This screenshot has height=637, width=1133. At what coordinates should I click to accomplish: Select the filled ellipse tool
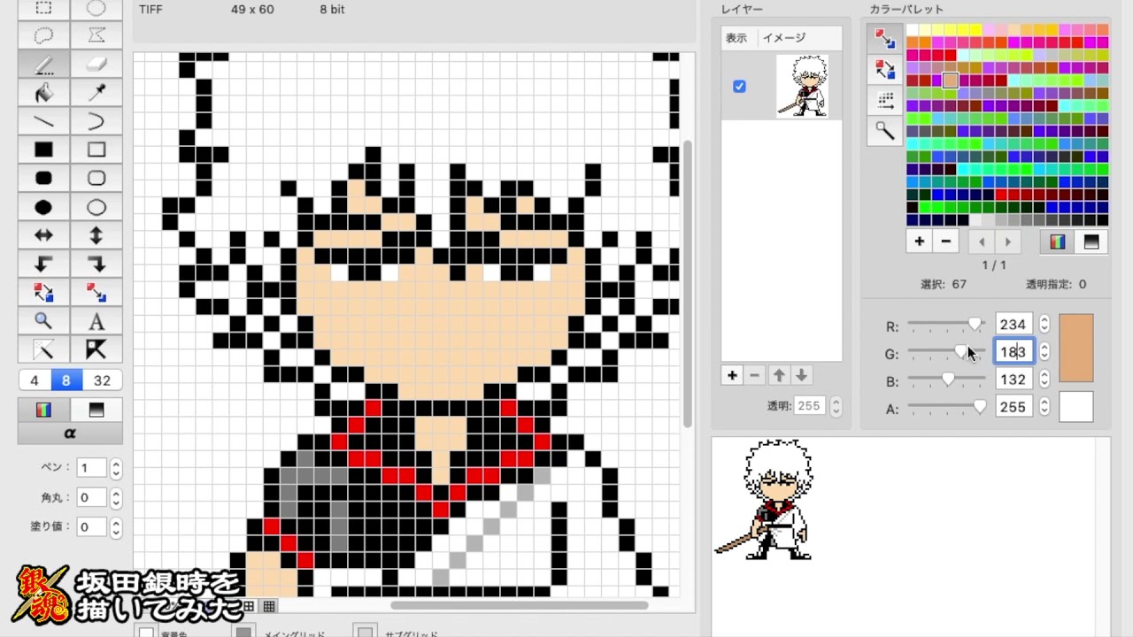coord(43,207)
